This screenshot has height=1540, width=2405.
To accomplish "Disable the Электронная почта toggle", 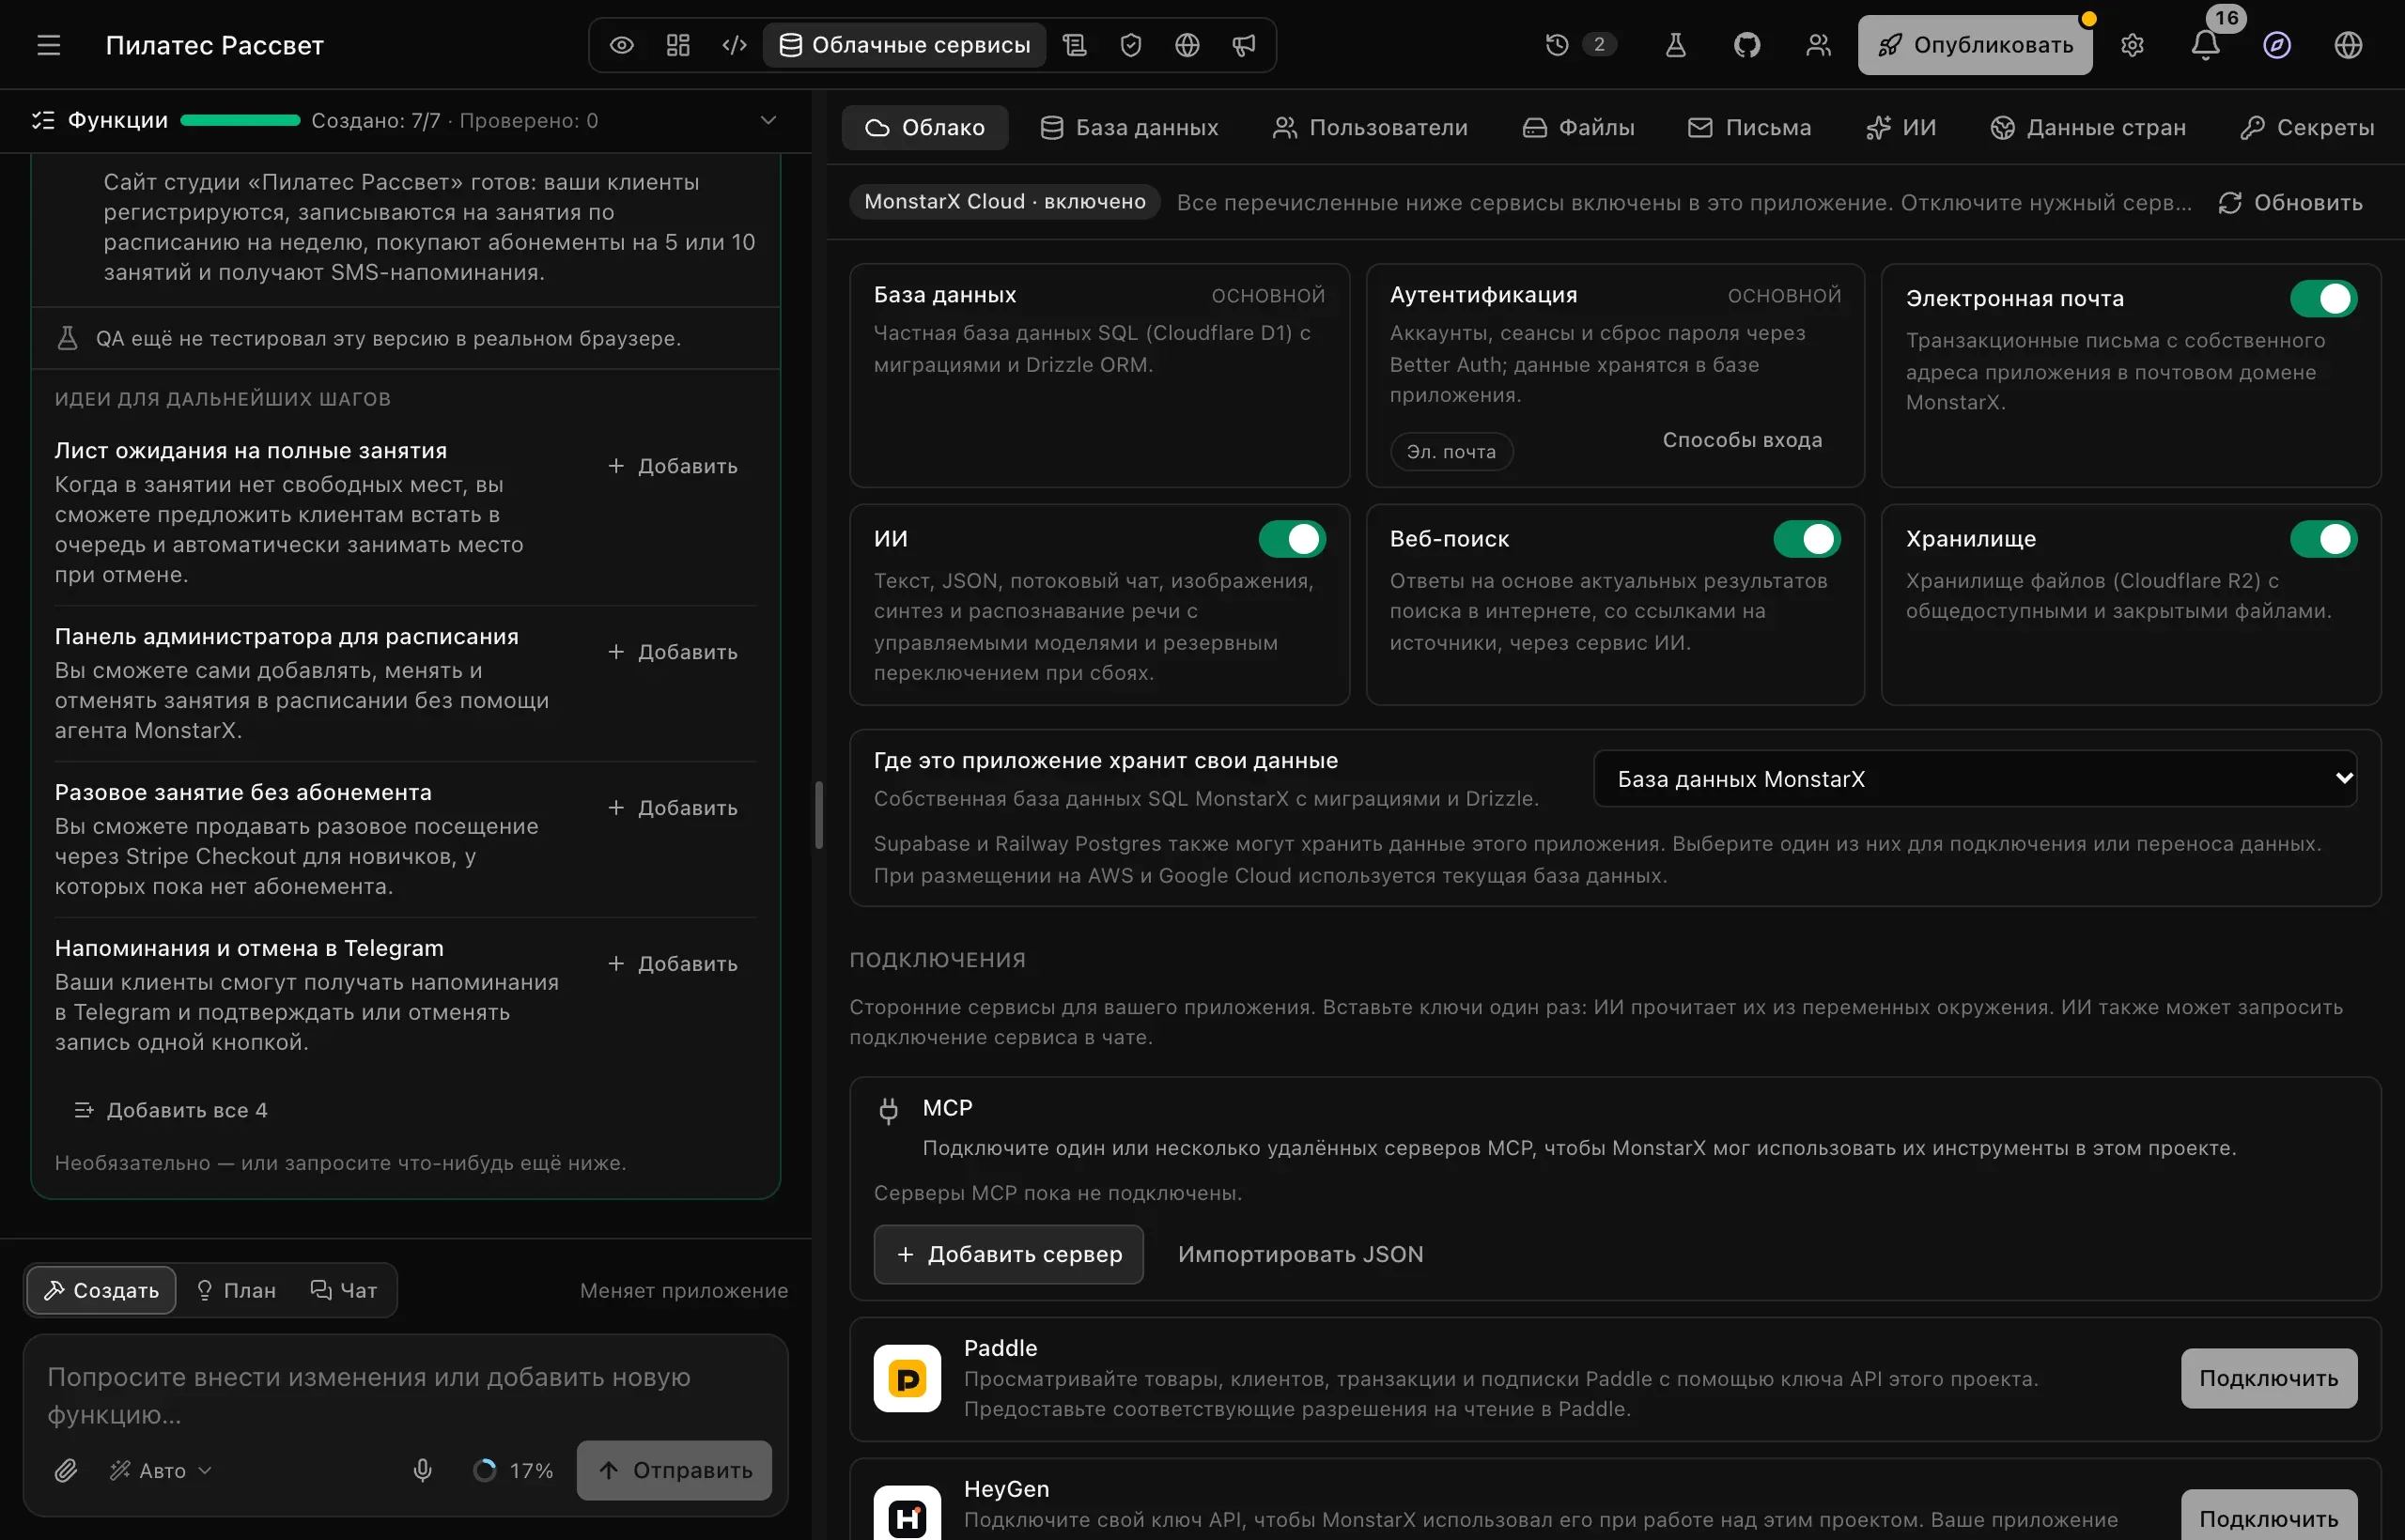I will coord(2322,298).
